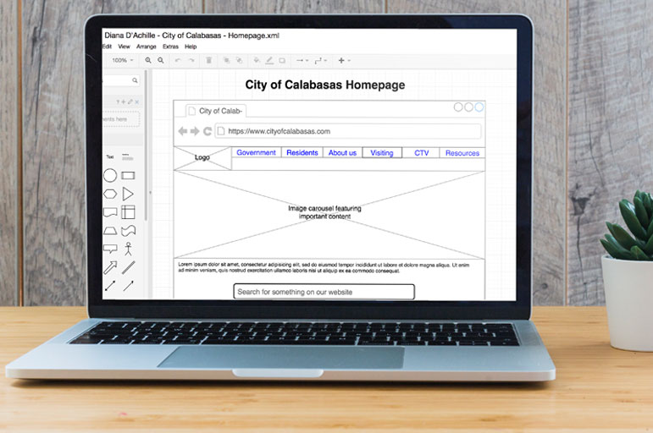This screenshot has height=433, width=653.
Task: Click the Residents navigation link
Action: tap(302, 153)
